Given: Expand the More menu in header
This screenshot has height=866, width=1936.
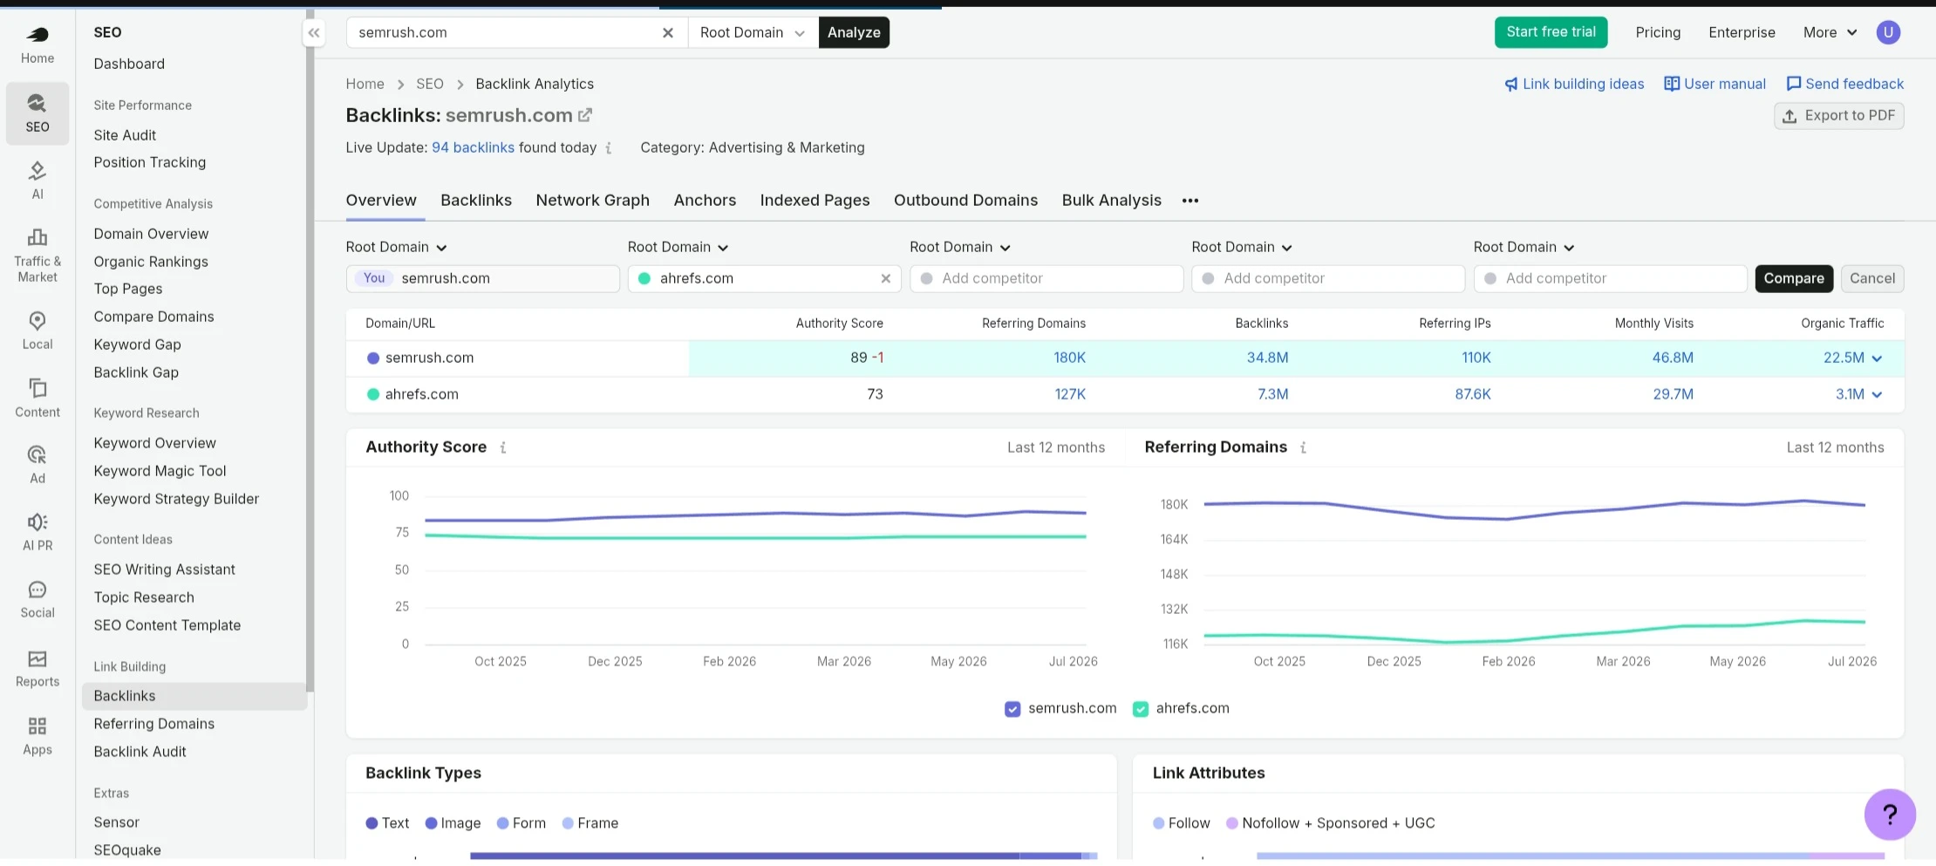Looking at the screenshot, I should [1830, 32].
